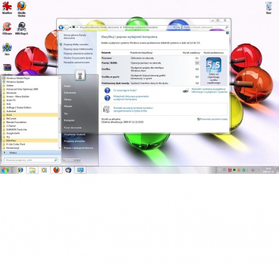Open Dokumenty in Start menu
This screenshot has width=279, height=264.
click(70, 92)
